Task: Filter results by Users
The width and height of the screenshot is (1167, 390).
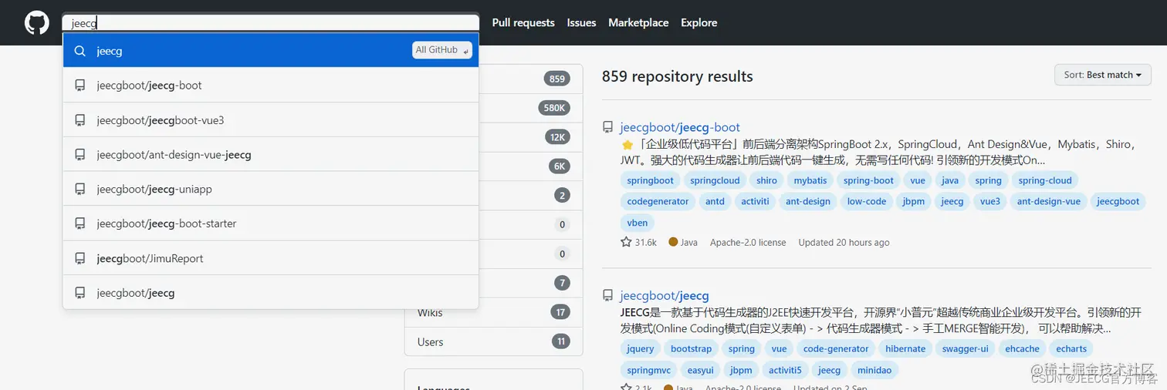Action: tap(430, 341)
